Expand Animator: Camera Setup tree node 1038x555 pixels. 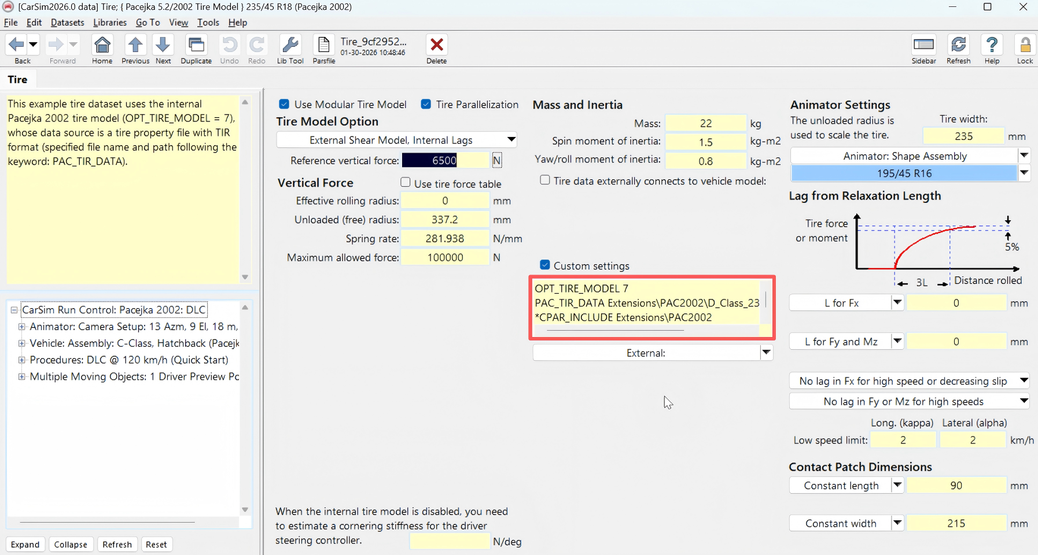click(x=22, y=327)
